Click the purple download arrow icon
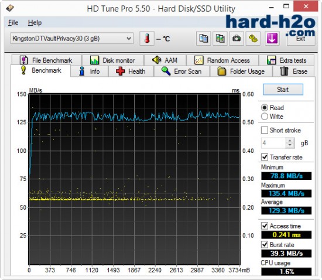 click(x=272, y=39)
